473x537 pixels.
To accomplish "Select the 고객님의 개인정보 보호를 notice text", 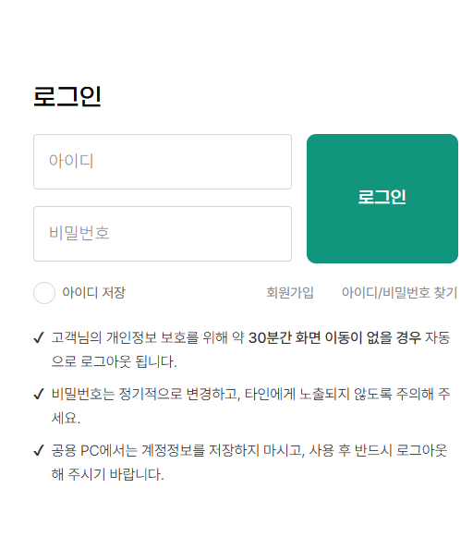I will 125,337.
